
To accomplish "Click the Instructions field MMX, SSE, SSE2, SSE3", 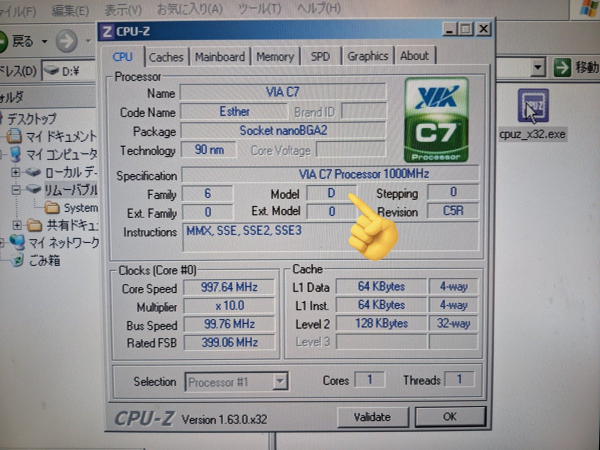I will [330, 236].
